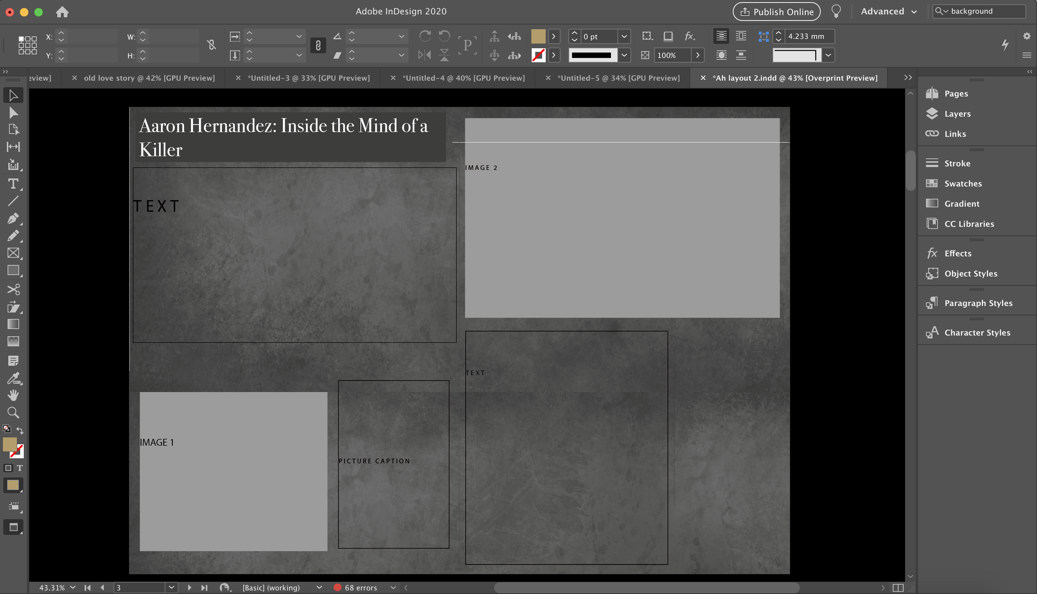
Task: Go to next page arrow
Action: click(x=189, y=588)
